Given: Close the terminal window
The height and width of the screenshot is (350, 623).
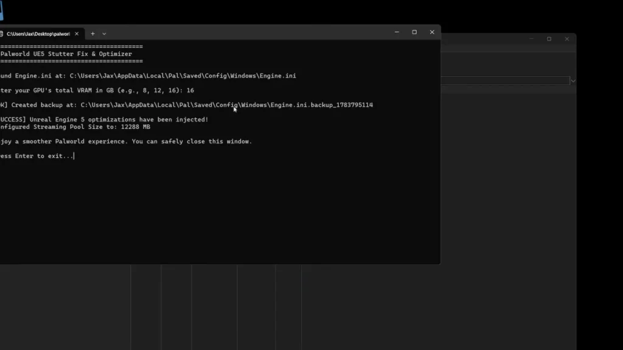Looking at the screenshot, I should point(432,32).
